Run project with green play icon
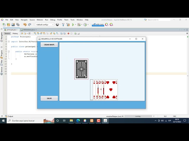This screenshot has width=189, height=141. coord(73,25)
